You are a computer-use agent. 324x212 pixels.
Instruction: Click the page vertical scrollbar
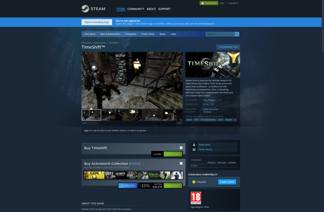tap(322, 26)
